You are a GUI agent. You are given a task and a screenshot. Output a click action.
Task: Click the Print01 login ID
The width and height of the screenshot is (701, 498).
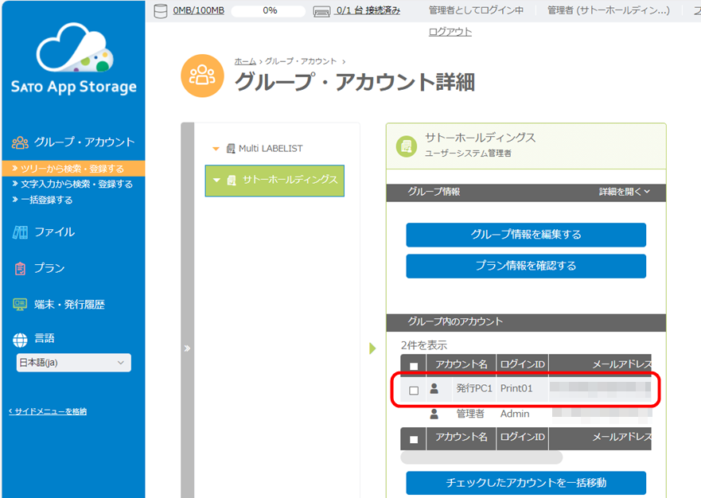pos(516,388)
